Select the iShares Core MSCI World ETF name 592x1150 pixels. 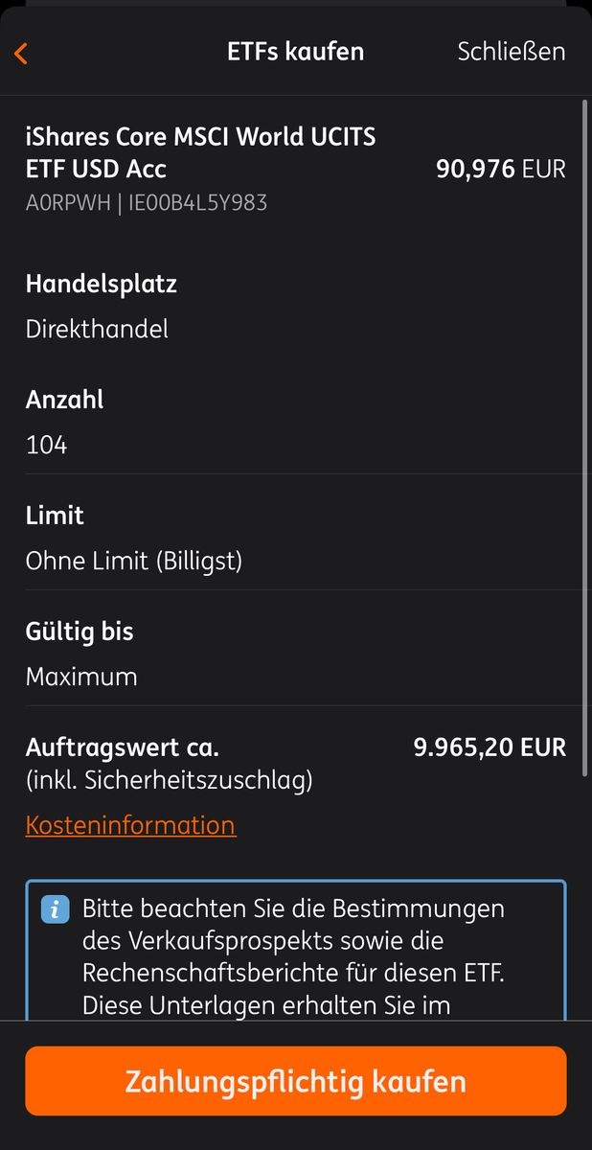[x=200, y=152]
